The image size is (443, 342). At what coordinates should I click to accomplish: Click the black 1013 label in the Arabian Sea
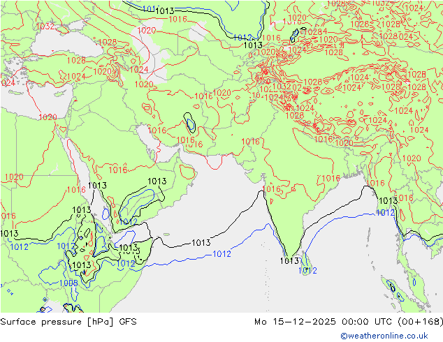pyautogui.click(x=201, y=243)
